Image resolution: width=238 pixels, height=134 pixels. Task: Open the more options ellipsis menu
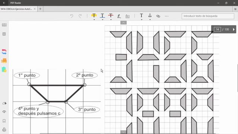pyautogui.click(x=167, y=16)
